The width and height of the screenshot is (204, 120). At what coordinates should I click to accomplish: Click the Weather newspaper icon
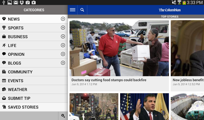click(x=4, y=89)
